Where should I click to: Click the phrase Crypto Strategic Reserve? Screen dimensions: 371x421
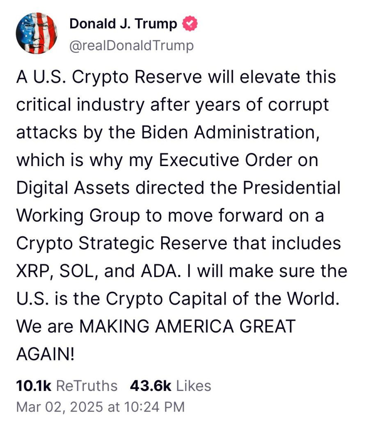click(121, 243)
